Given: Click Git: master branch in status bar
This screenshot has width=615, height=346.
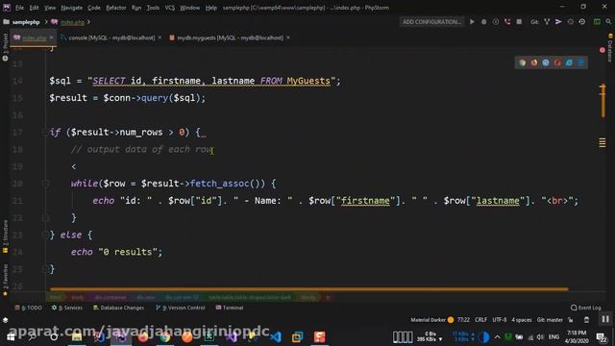Looking at the screenshot, I should click(550, 320).
